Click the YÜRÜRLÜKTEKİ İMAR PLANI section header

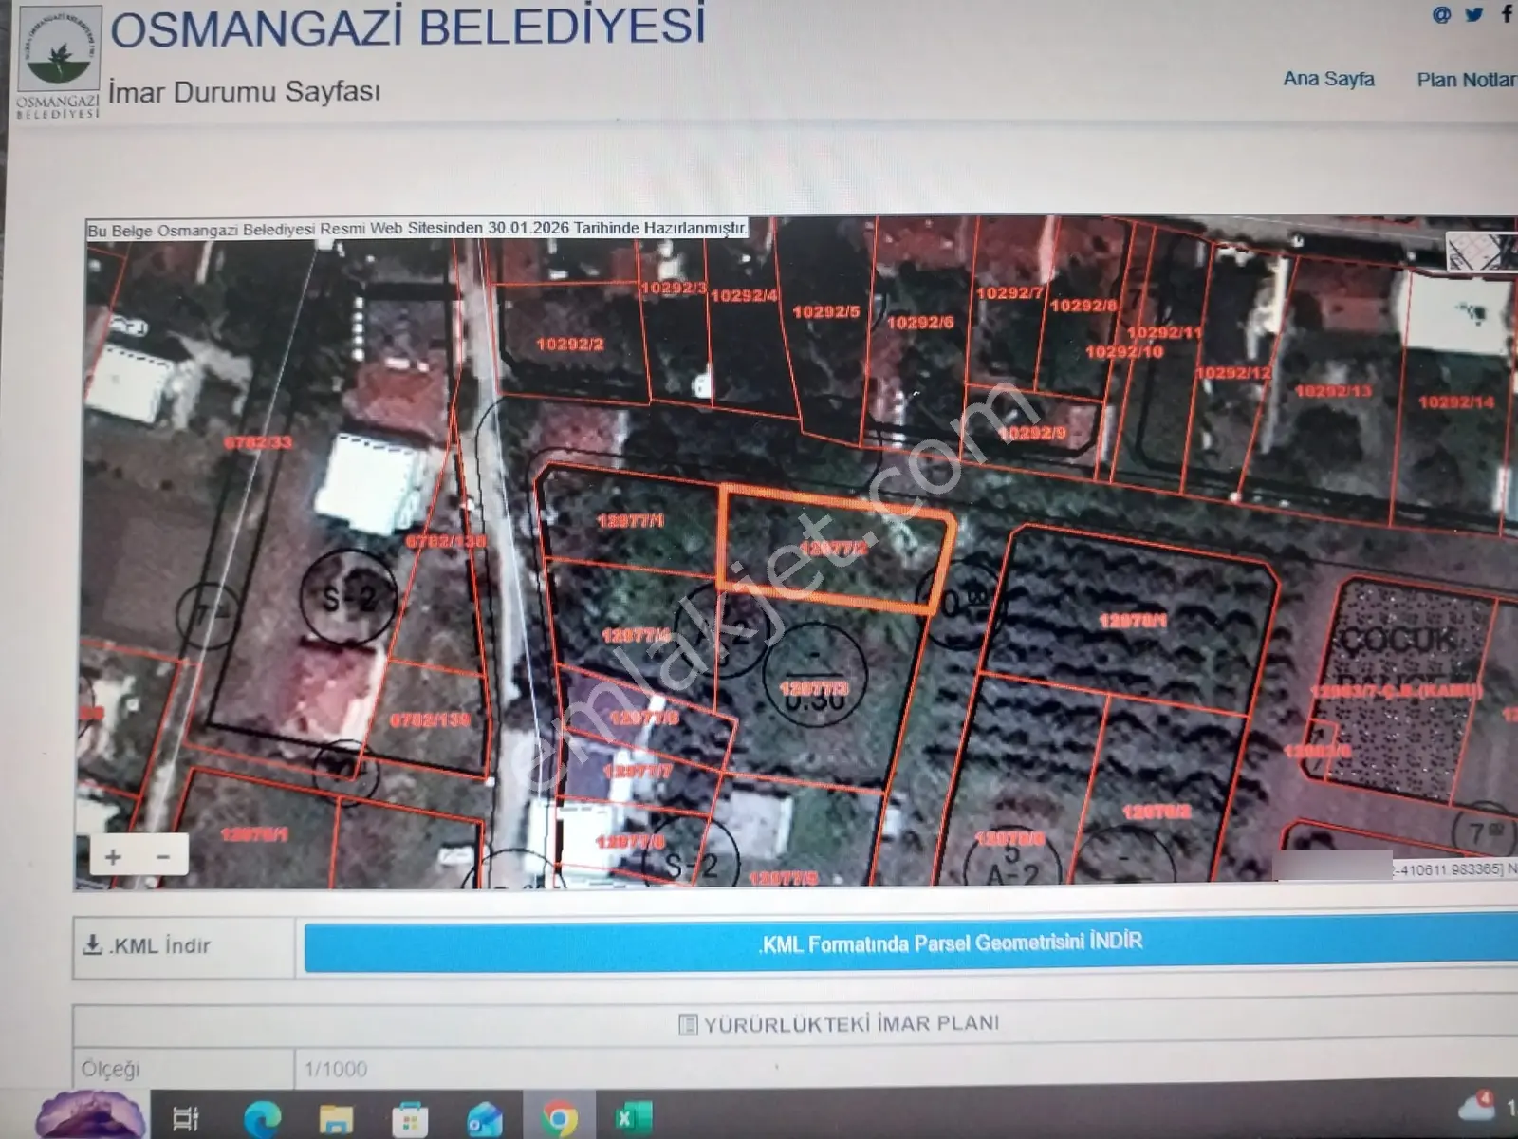tap(840, 1024)
